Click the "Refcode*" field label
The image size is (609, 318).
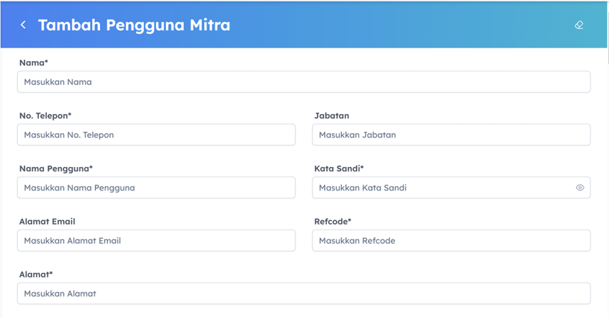[333, 222]
